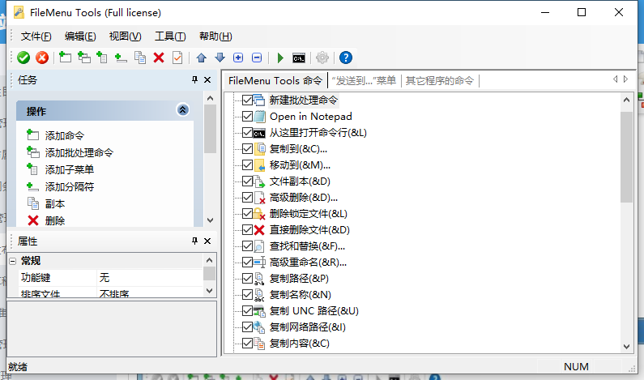Collapse the 操作 section chevron
The width and height of the screenshot is (644, 380).
point(183,109)
